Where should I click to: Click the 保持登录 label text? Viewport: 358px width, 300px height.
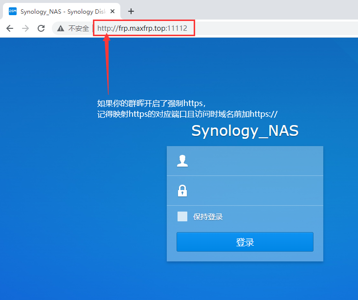[208, 216]
